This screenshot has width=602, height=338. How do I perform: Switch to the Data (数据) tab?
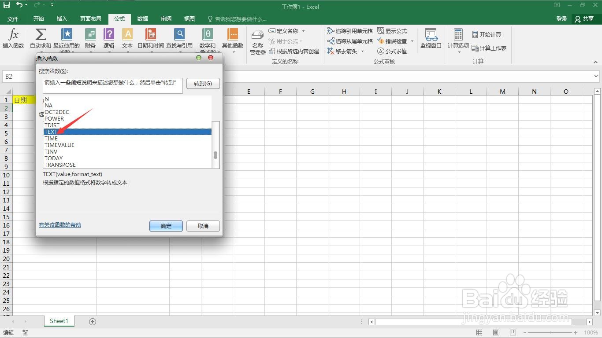(x=143, y=19)
